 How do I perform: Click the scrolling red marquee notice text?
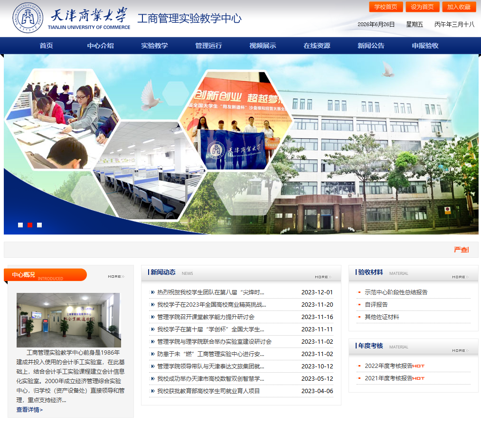pos(462,250)
